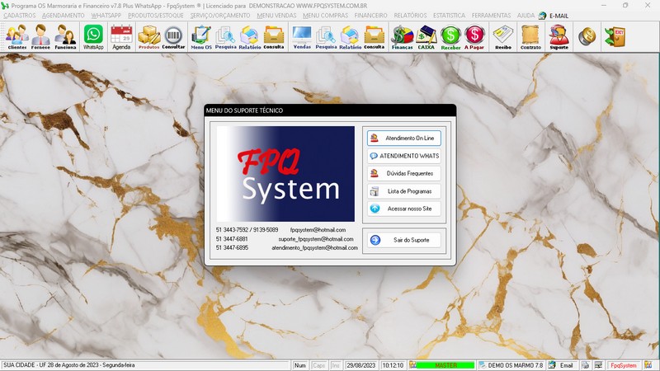Open the Clientes toolbar icon
Screen dimensions: 660x371
[x=16, y=36]
